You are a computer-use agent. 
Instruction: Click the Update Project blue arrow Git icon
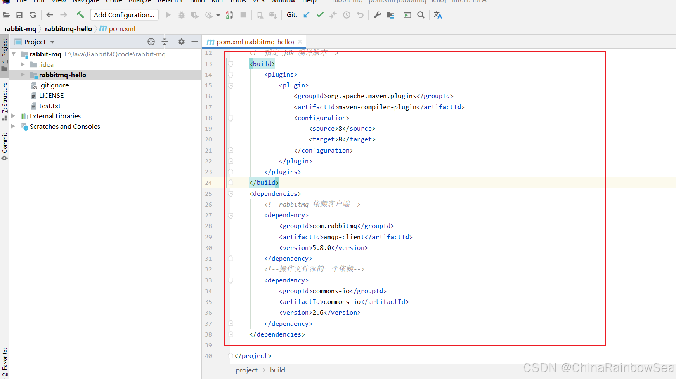306,15
